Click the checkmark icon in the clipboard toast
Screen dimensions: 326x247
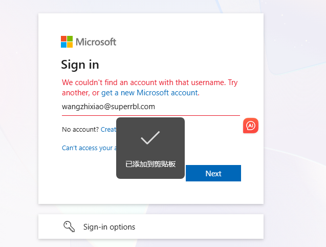coord(150,137)
